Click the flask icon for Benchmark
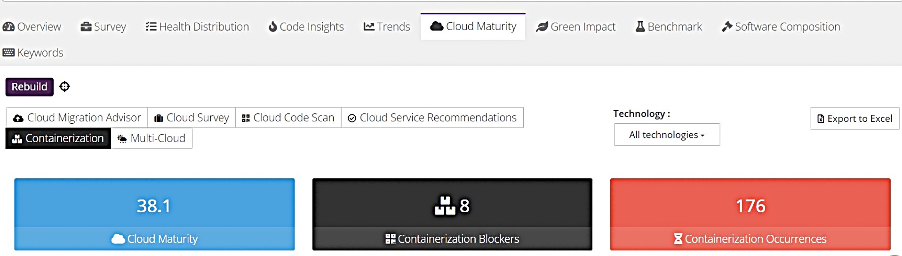902x256 pixels. pyautogui.click(x=640, y=27)
